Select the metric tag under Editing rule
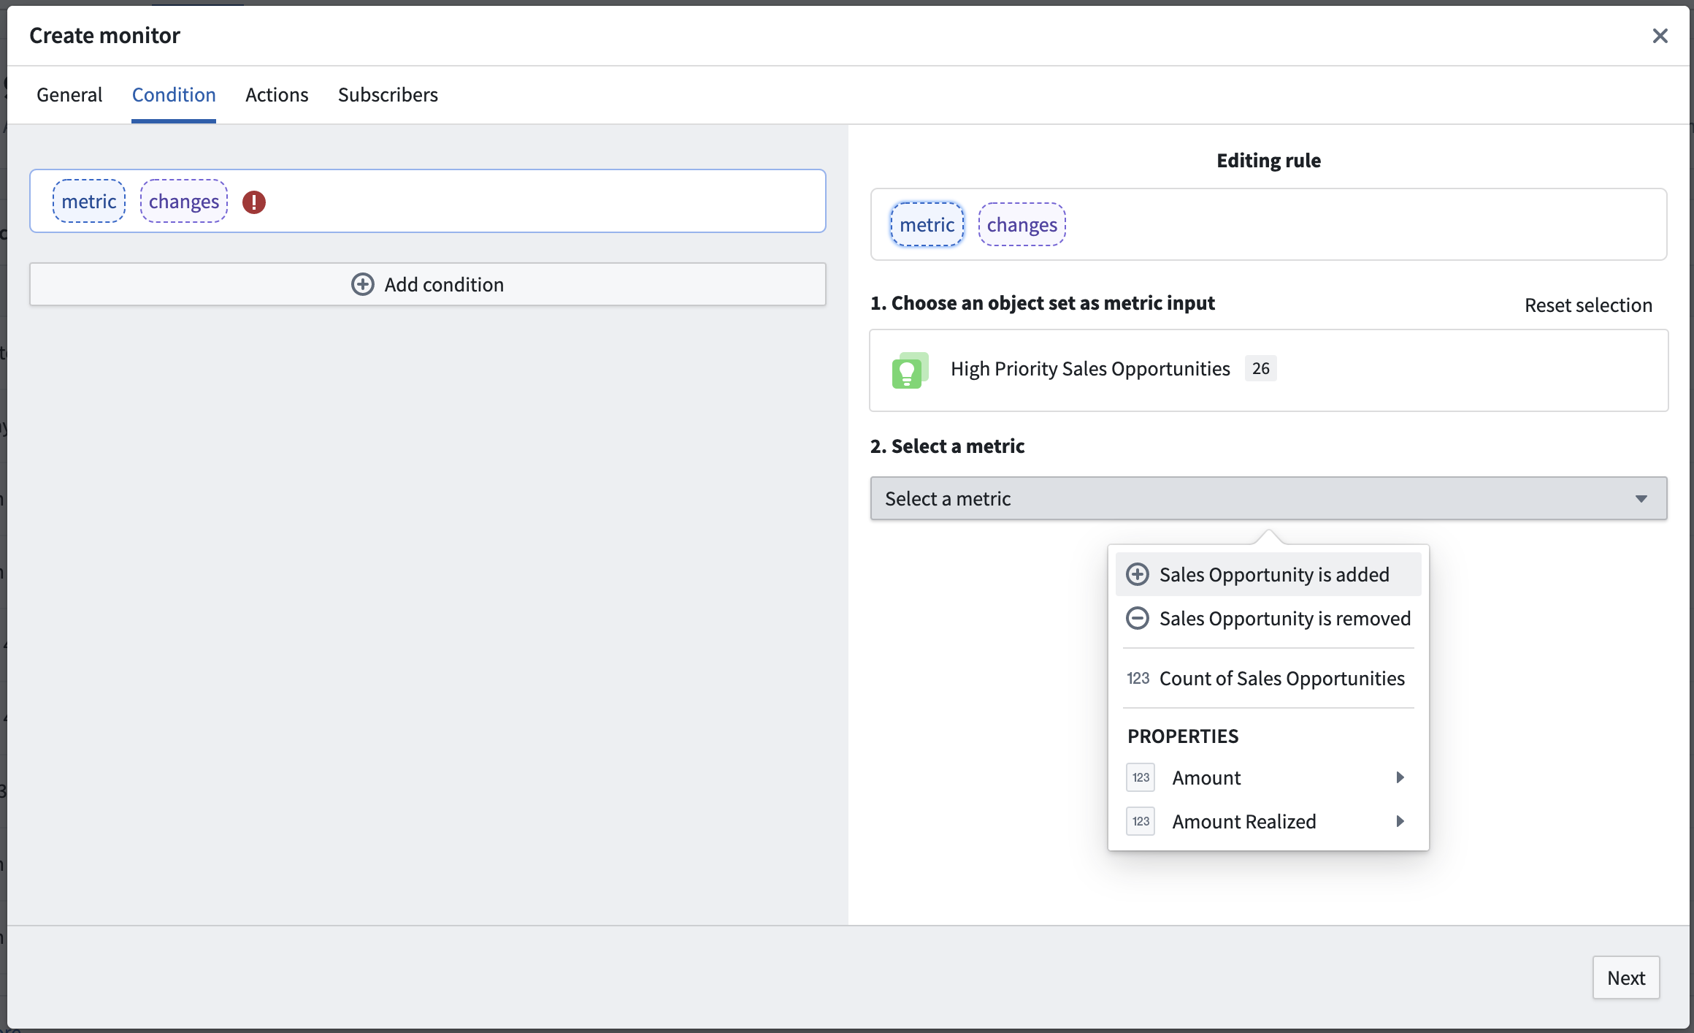Image resolution: width=1694 pixels, height=1033 pixels. click(927, 224)
